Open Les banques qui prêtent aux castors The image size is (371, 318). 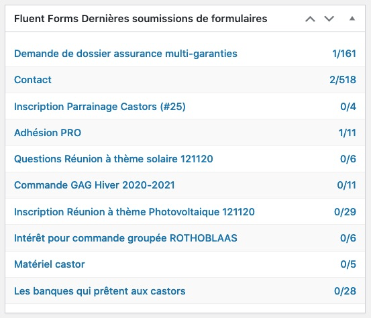[x=100, y=291]
